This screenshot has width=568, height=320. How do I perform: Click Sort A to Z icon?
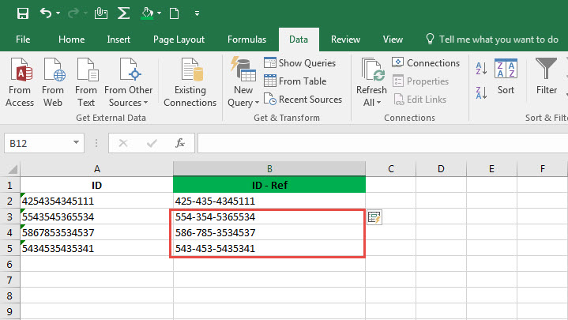point(481,68)
